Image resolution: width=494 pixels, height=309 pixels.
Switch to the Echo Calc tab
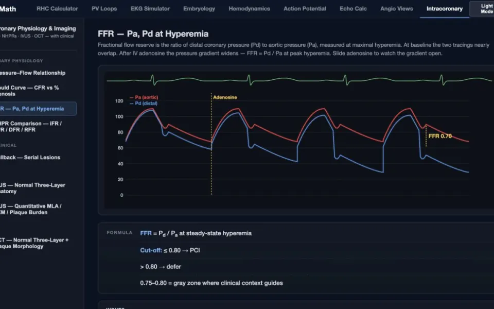[x=353, y=9]
